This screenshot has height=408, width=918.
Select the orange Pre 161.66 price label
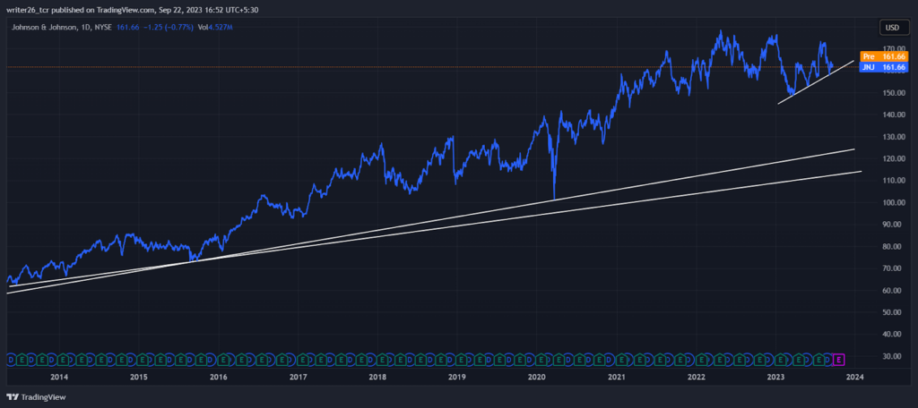point(883,56)
